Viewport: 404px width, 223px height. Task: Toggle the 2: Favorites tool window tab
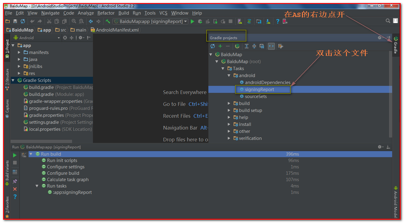7,207
